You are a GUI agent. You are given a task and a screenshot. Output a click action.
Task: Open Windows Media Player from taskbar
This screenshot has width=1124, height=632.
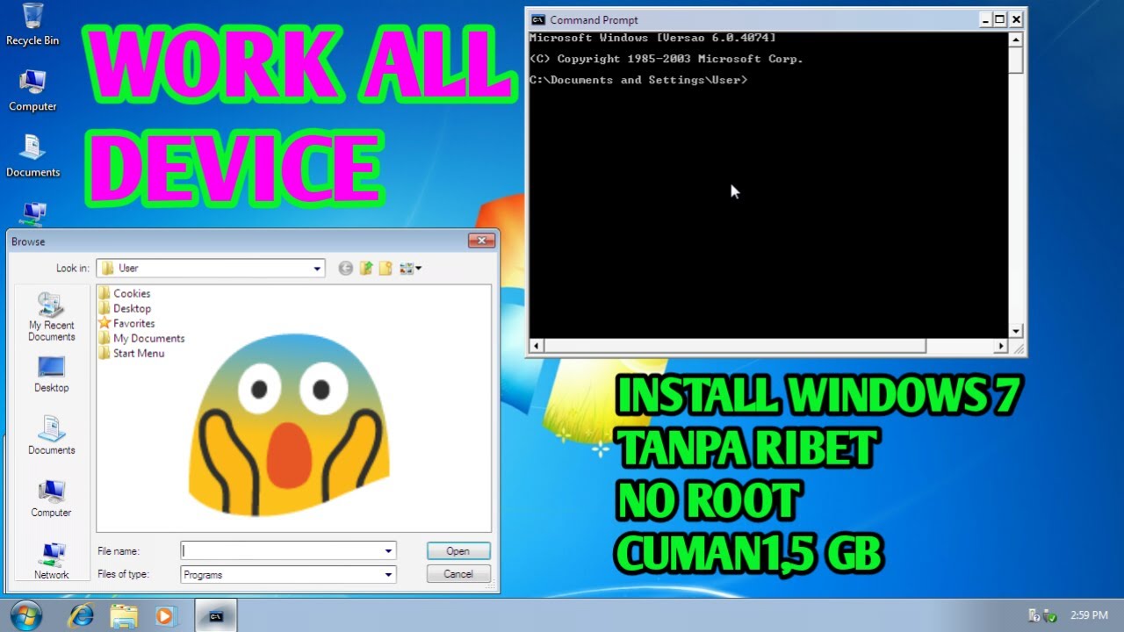pos(164,616)
